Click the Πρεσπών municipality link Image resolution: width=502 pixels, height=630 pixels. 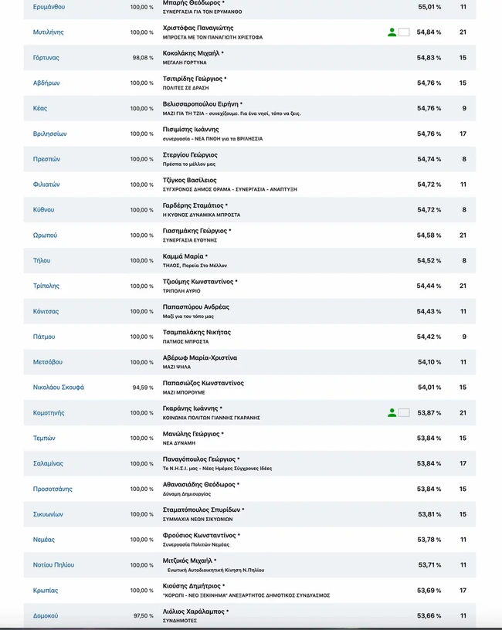(x=46, y=160)
